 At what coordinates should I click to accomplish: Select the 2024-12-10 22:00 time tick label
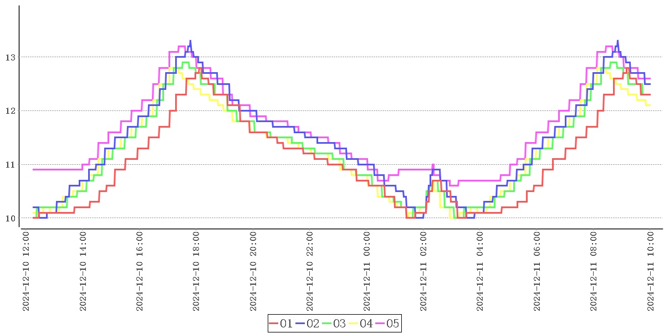pos(310,271)
